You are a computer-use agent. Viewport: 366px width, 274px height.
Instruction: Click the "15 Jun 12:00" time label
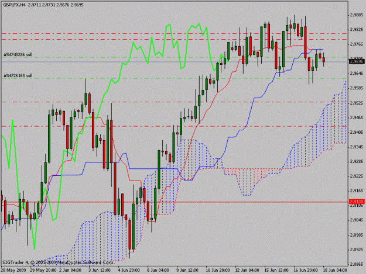(276, 270)
